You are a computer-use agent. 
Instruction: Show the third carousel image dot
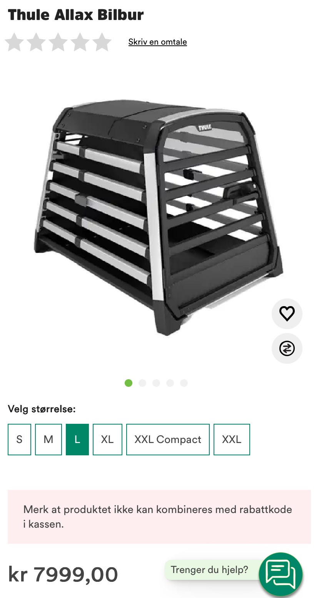[x=156, y=383]
